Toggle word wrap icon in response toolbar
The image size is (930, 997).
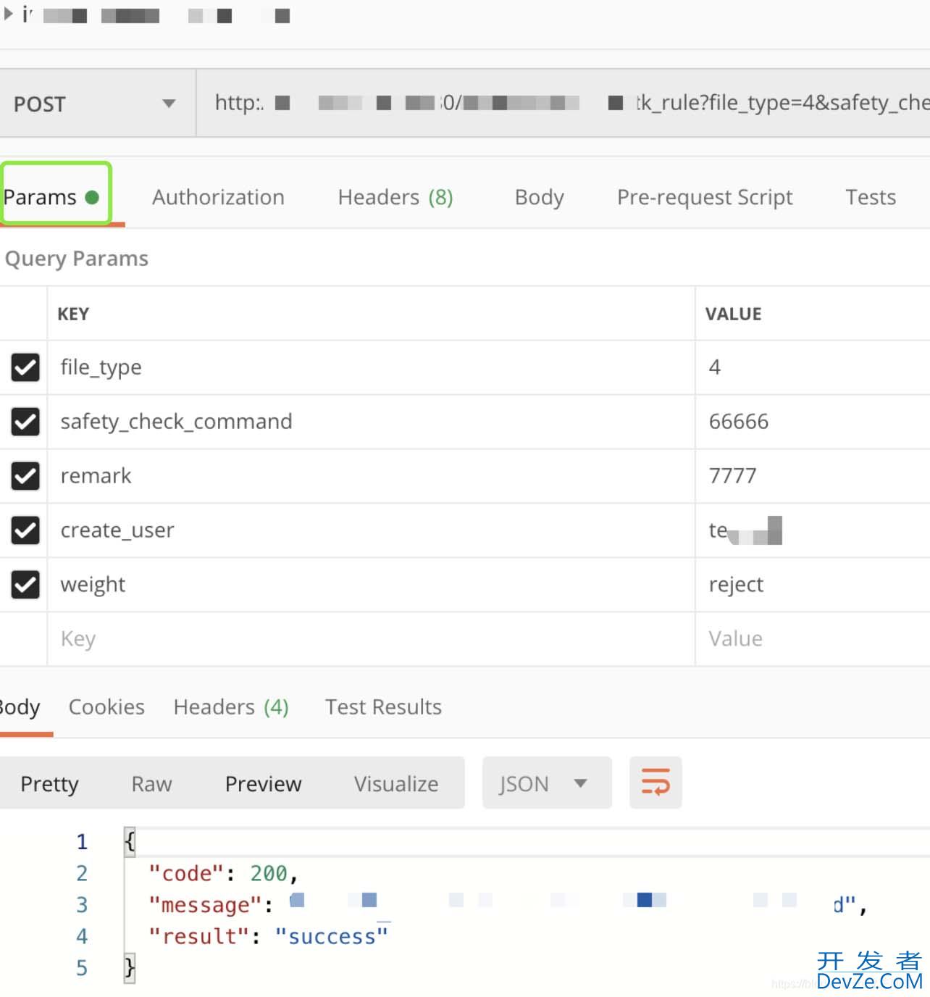[655, 783]
